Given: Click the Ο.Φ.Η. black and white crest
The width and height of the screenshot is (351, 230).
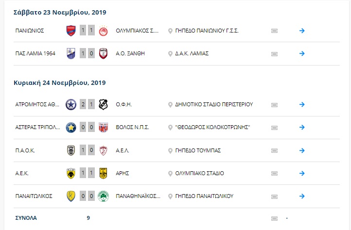Looking at the screenshot, I should (103, 104).
